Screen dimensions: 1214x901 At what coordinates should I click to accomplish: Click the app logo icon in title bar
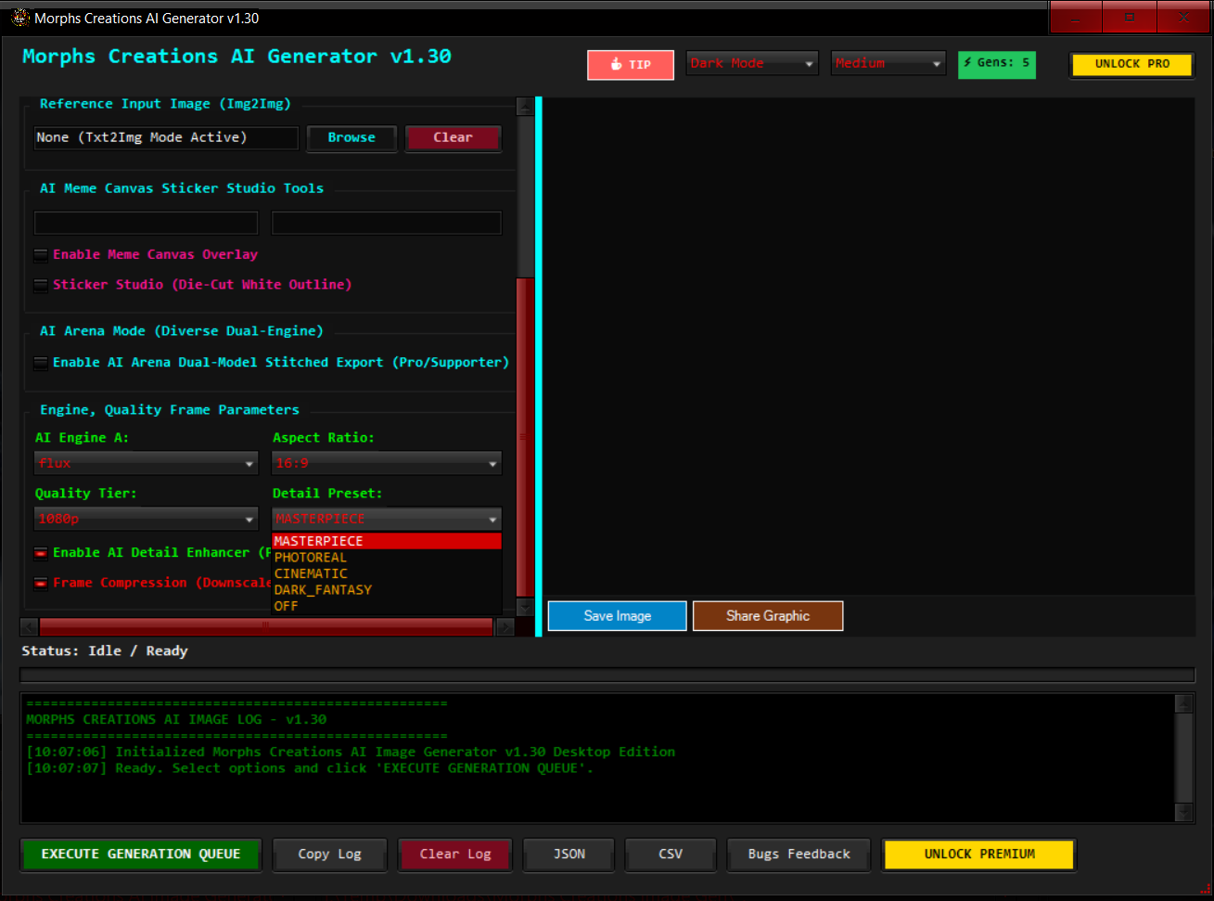[20, 18]
